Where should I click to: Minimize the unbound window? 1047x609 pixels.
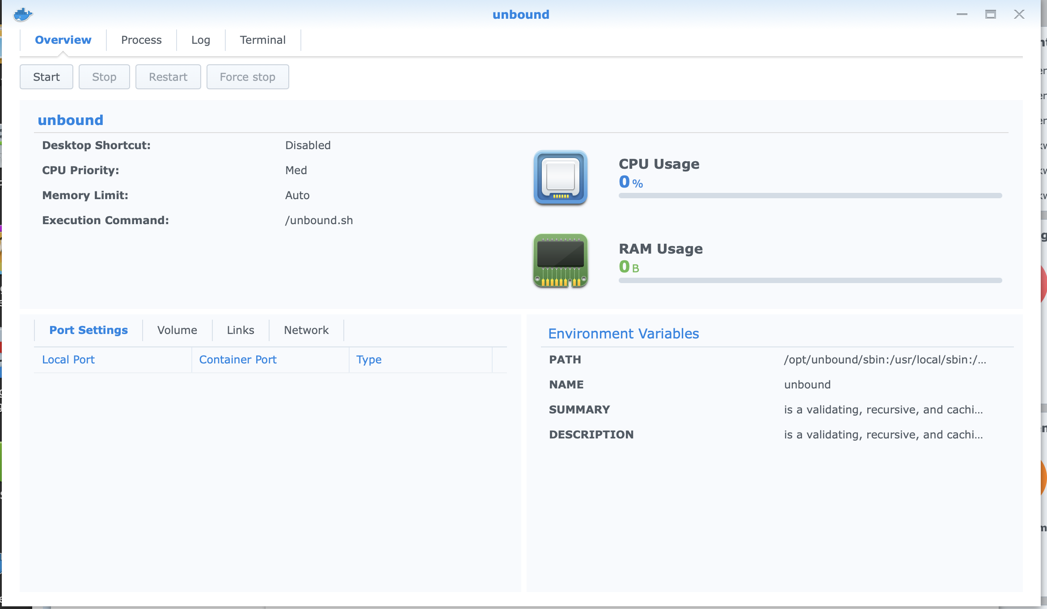tap(962, 14)
